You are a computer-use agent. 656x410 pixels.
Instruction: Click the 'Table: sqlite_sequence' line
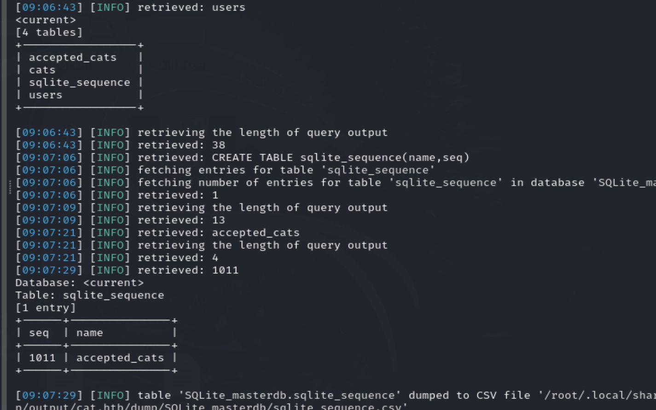(x=89, y=295)
